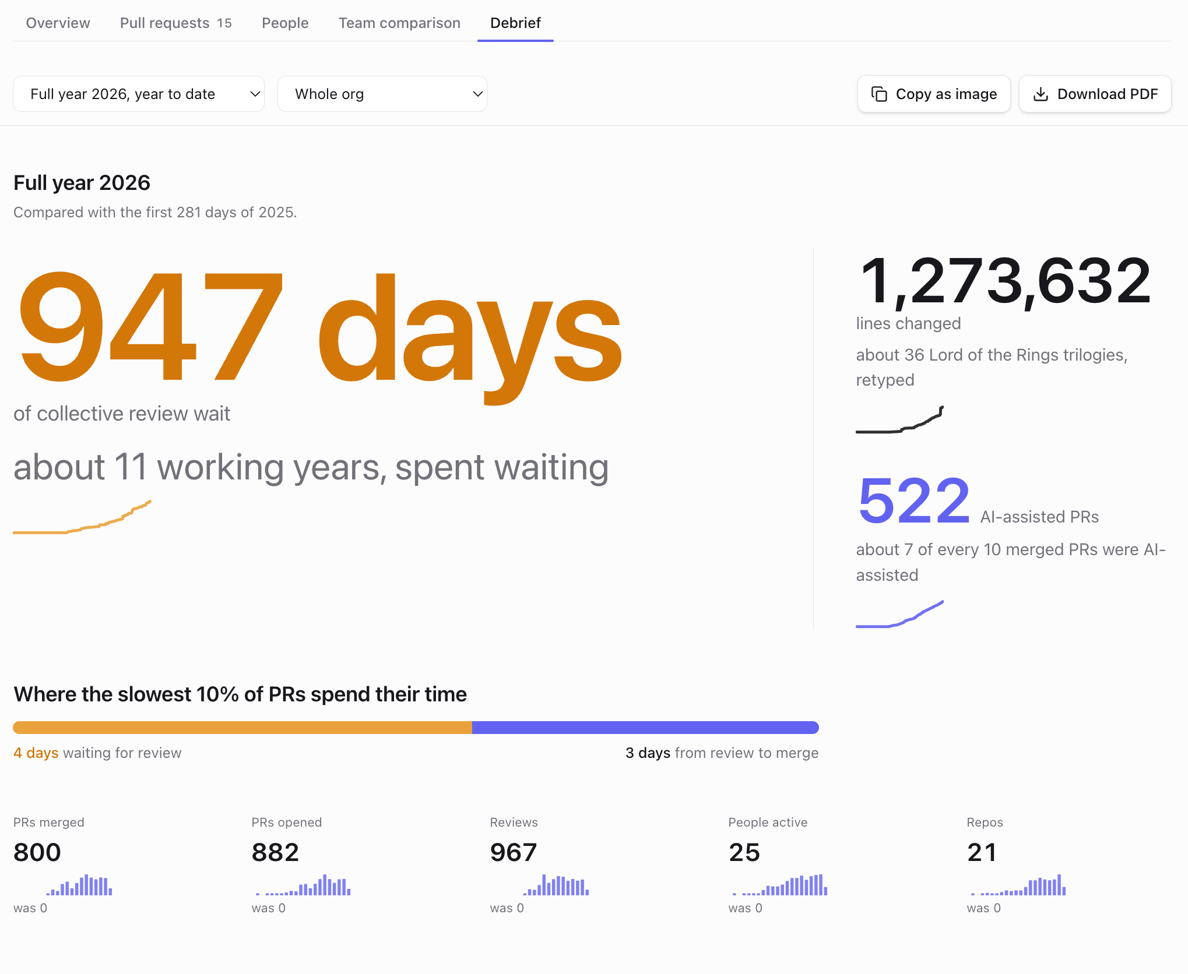Select the Debrief tab
1188x974 pixels.
[x=515, y=23]
